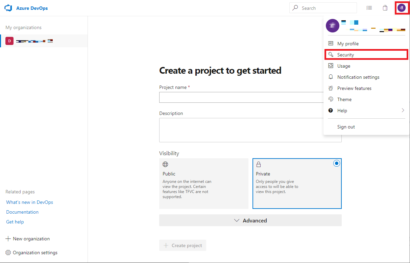Screen dimensions: 410x263
Task: Choose the Public visibility option
Action: coord(204,184)
